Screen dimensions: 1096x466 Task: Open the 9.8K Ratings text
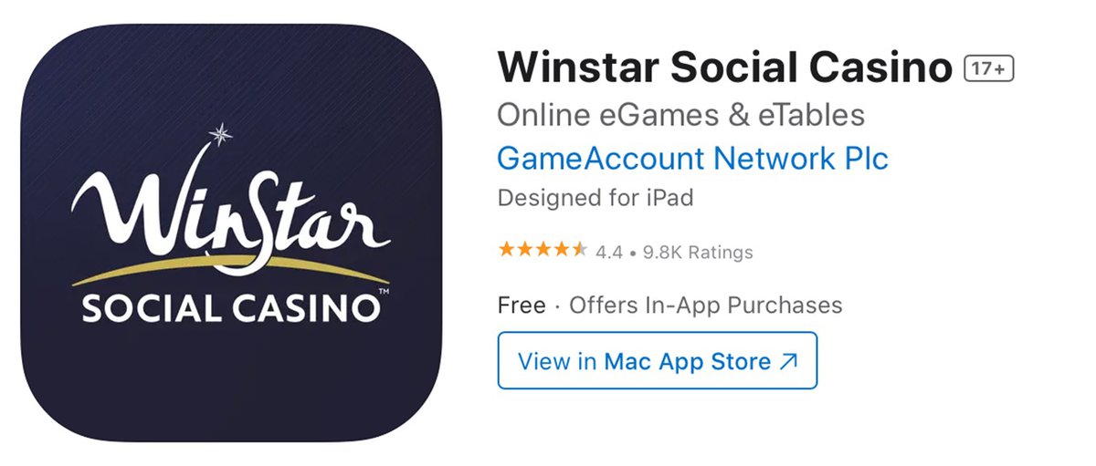coord(698,252)
